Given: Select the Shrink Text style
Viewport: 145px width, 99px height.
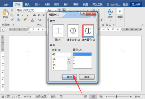Looking at the screenshot, I should 73,31.
